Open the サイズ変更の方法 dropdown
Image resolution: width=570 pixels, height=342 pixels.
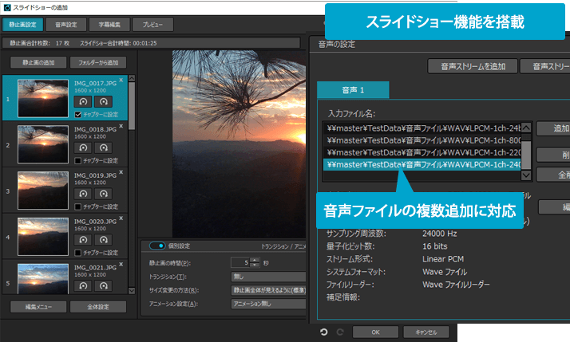[x=268, y=290]
